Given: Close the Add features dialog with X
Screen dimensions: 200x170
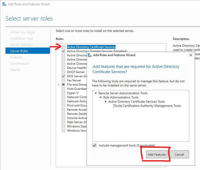Looking at the screenshot, I should click(x=191, y=55).
